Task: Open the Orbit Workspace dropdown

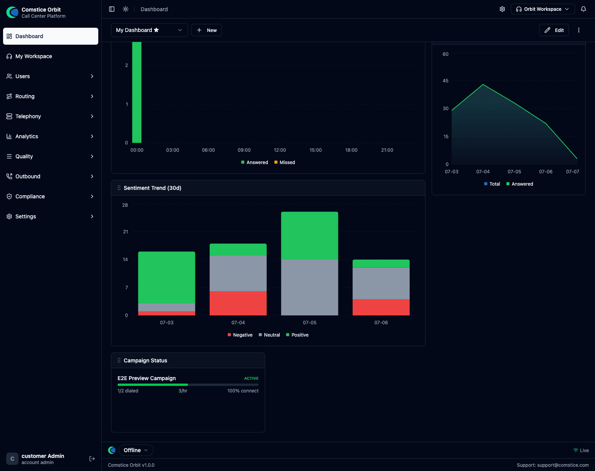Action: click(543, 9)
